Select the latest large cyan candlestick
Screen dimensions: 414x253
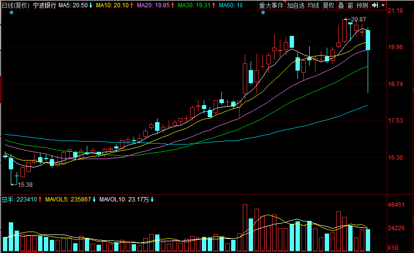[368, 40]
